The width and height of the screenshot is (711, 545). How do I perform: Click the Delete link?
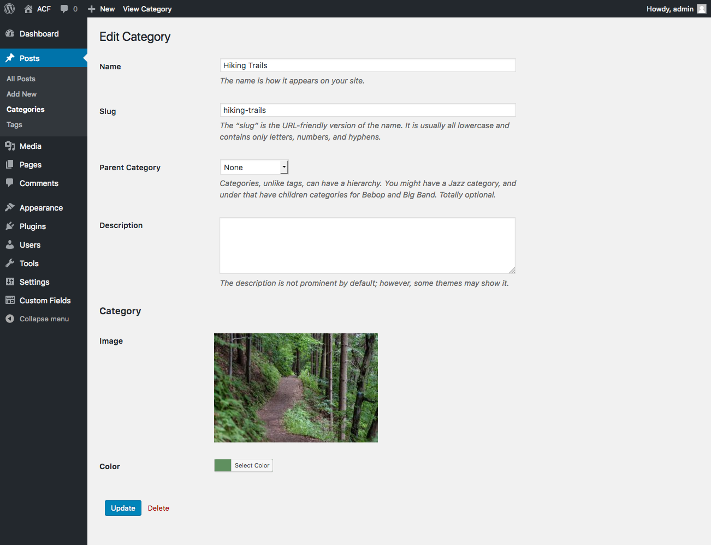[x=158, y=508]
